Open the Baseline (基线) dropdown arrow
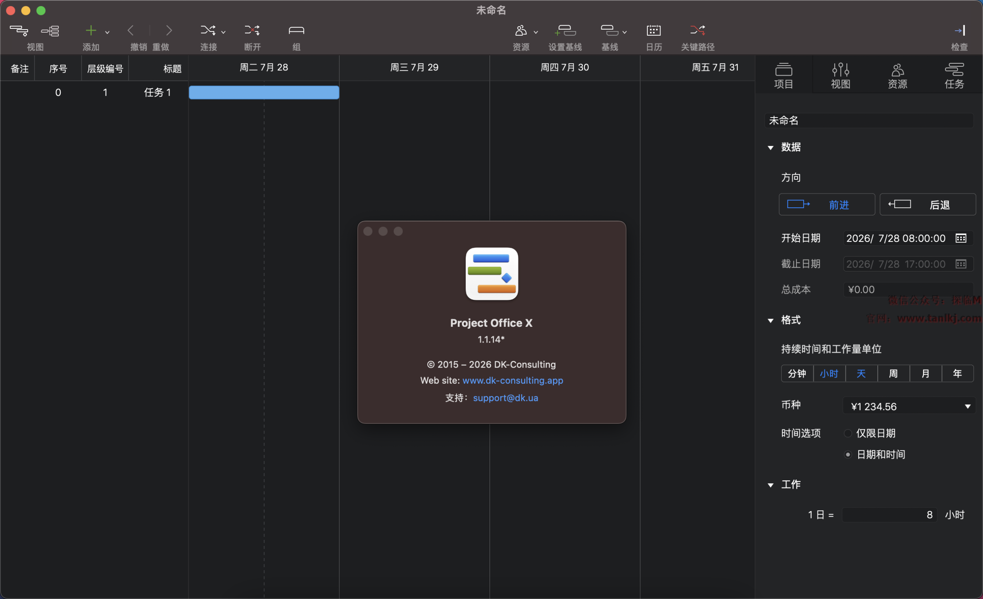The image size is (983, 599). 624,32
